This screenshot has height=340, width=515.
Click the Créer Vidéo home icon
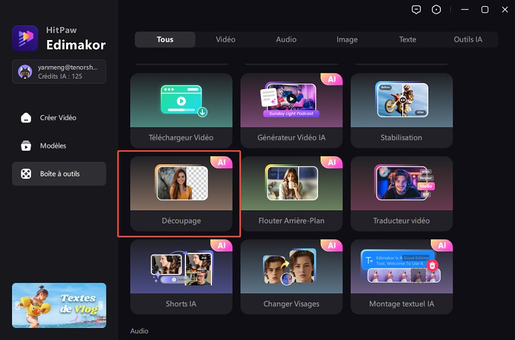[26, 118]
